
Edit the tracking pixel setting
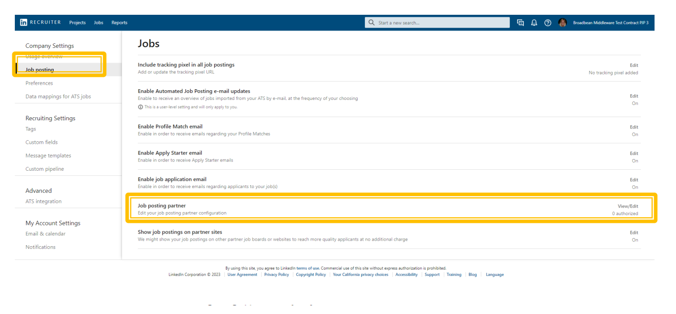[x=634, y=65]
